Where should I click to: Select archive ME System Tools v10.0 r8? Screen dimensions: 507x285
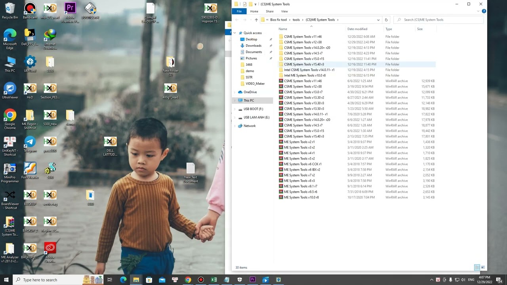[x=301, y=197]
